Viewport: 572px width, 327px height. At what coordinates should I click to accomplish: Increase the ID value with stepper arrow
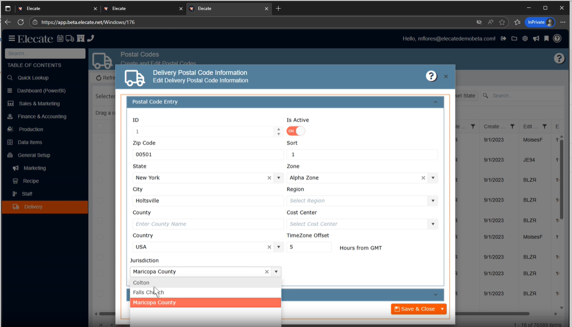[279, 129]
